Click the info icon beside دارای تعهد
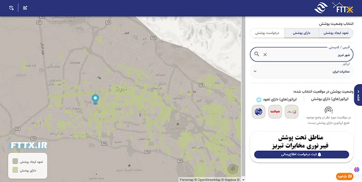Image resolution: width=362 pixels, height=182 pixels. pos(259,100)
